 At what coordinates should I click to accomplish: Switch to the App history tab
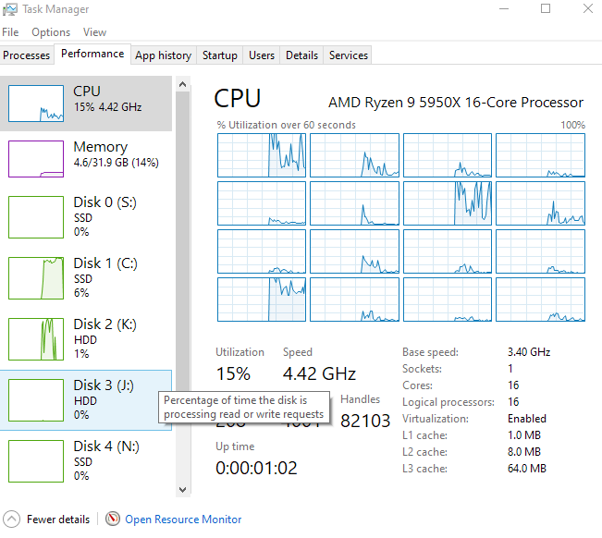point(163,55)
